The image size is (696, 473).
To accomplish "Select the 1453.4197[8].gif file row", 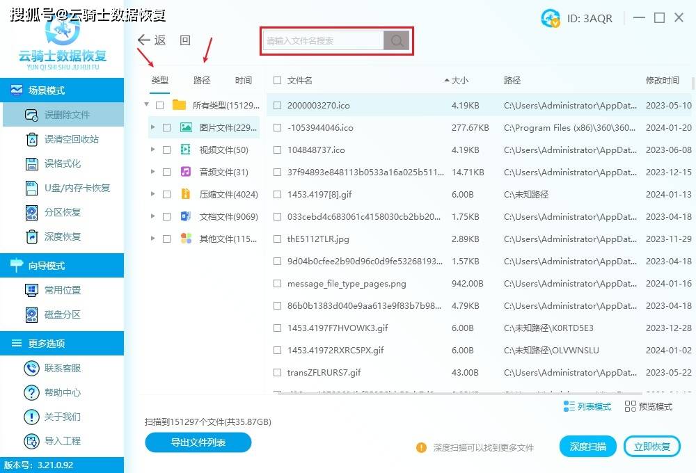I will (479, 194).
